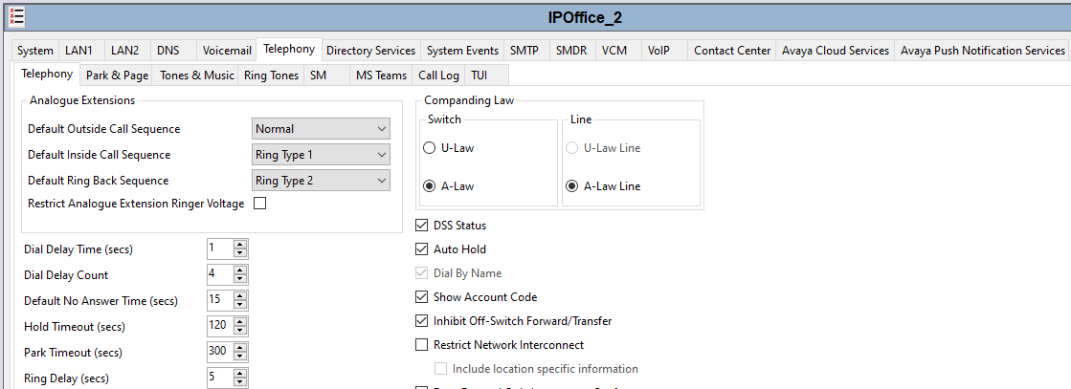
Task: Switch to the LAN1 tab
Action: (x=80, y=51)
